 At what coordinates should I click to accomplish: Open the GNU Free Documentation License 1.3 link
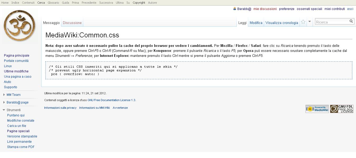pos(111,100)
